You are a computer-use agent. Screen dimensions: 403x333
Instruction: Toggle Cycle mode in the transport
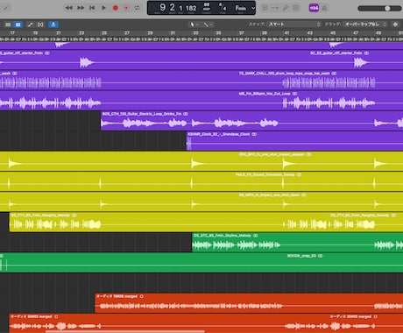(137, 8)
